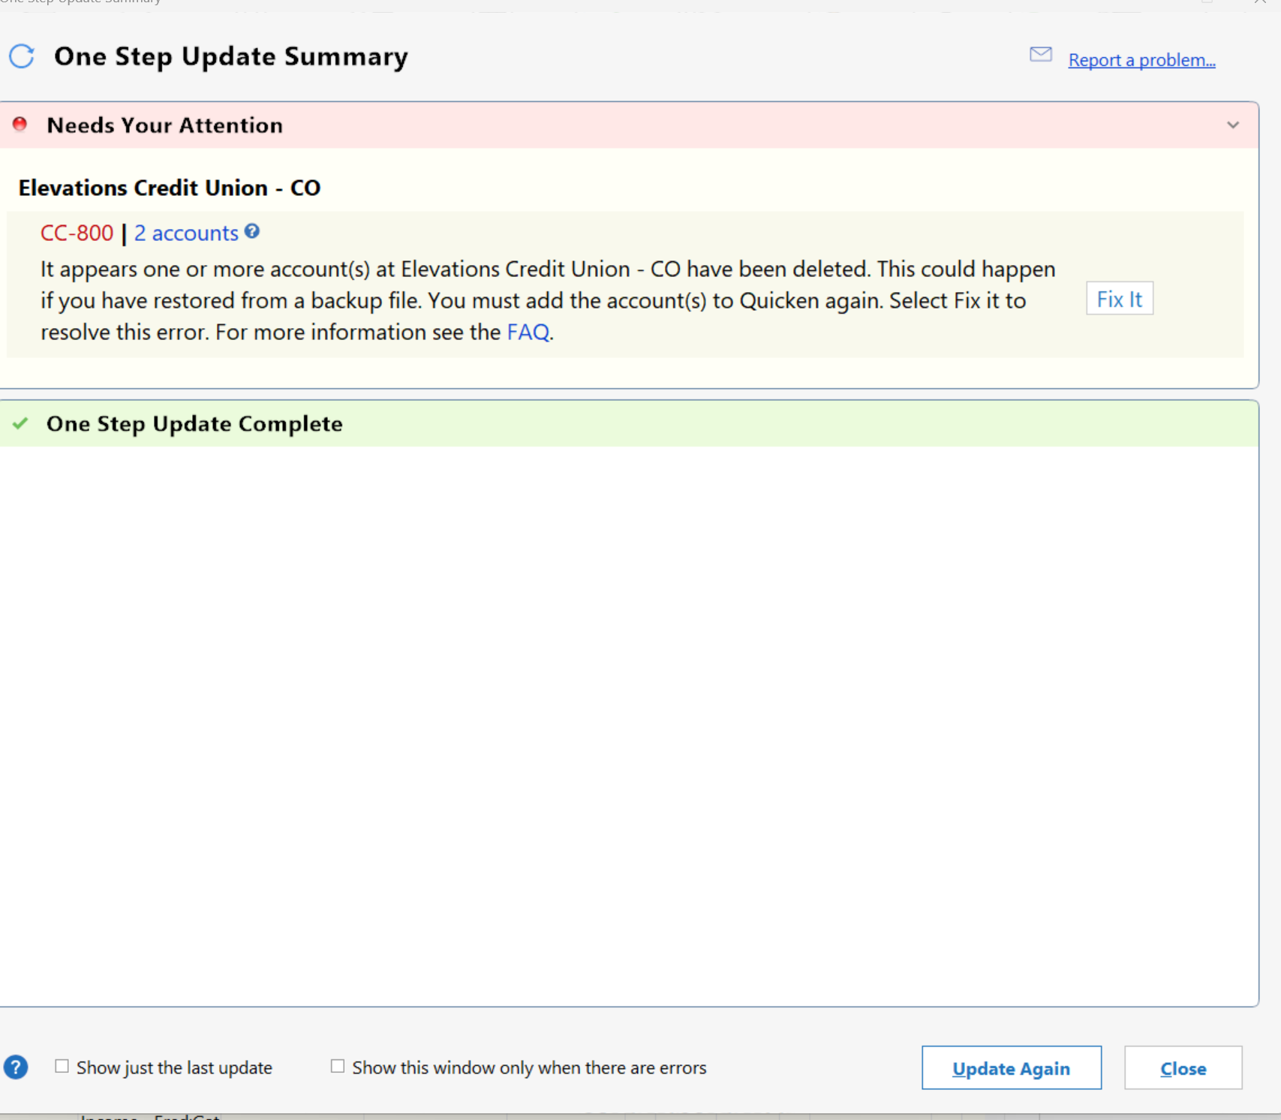Open the FAQ link in the error message
The height and width of the screenshot is (1120, 1281).
click(x=528, y=332)
